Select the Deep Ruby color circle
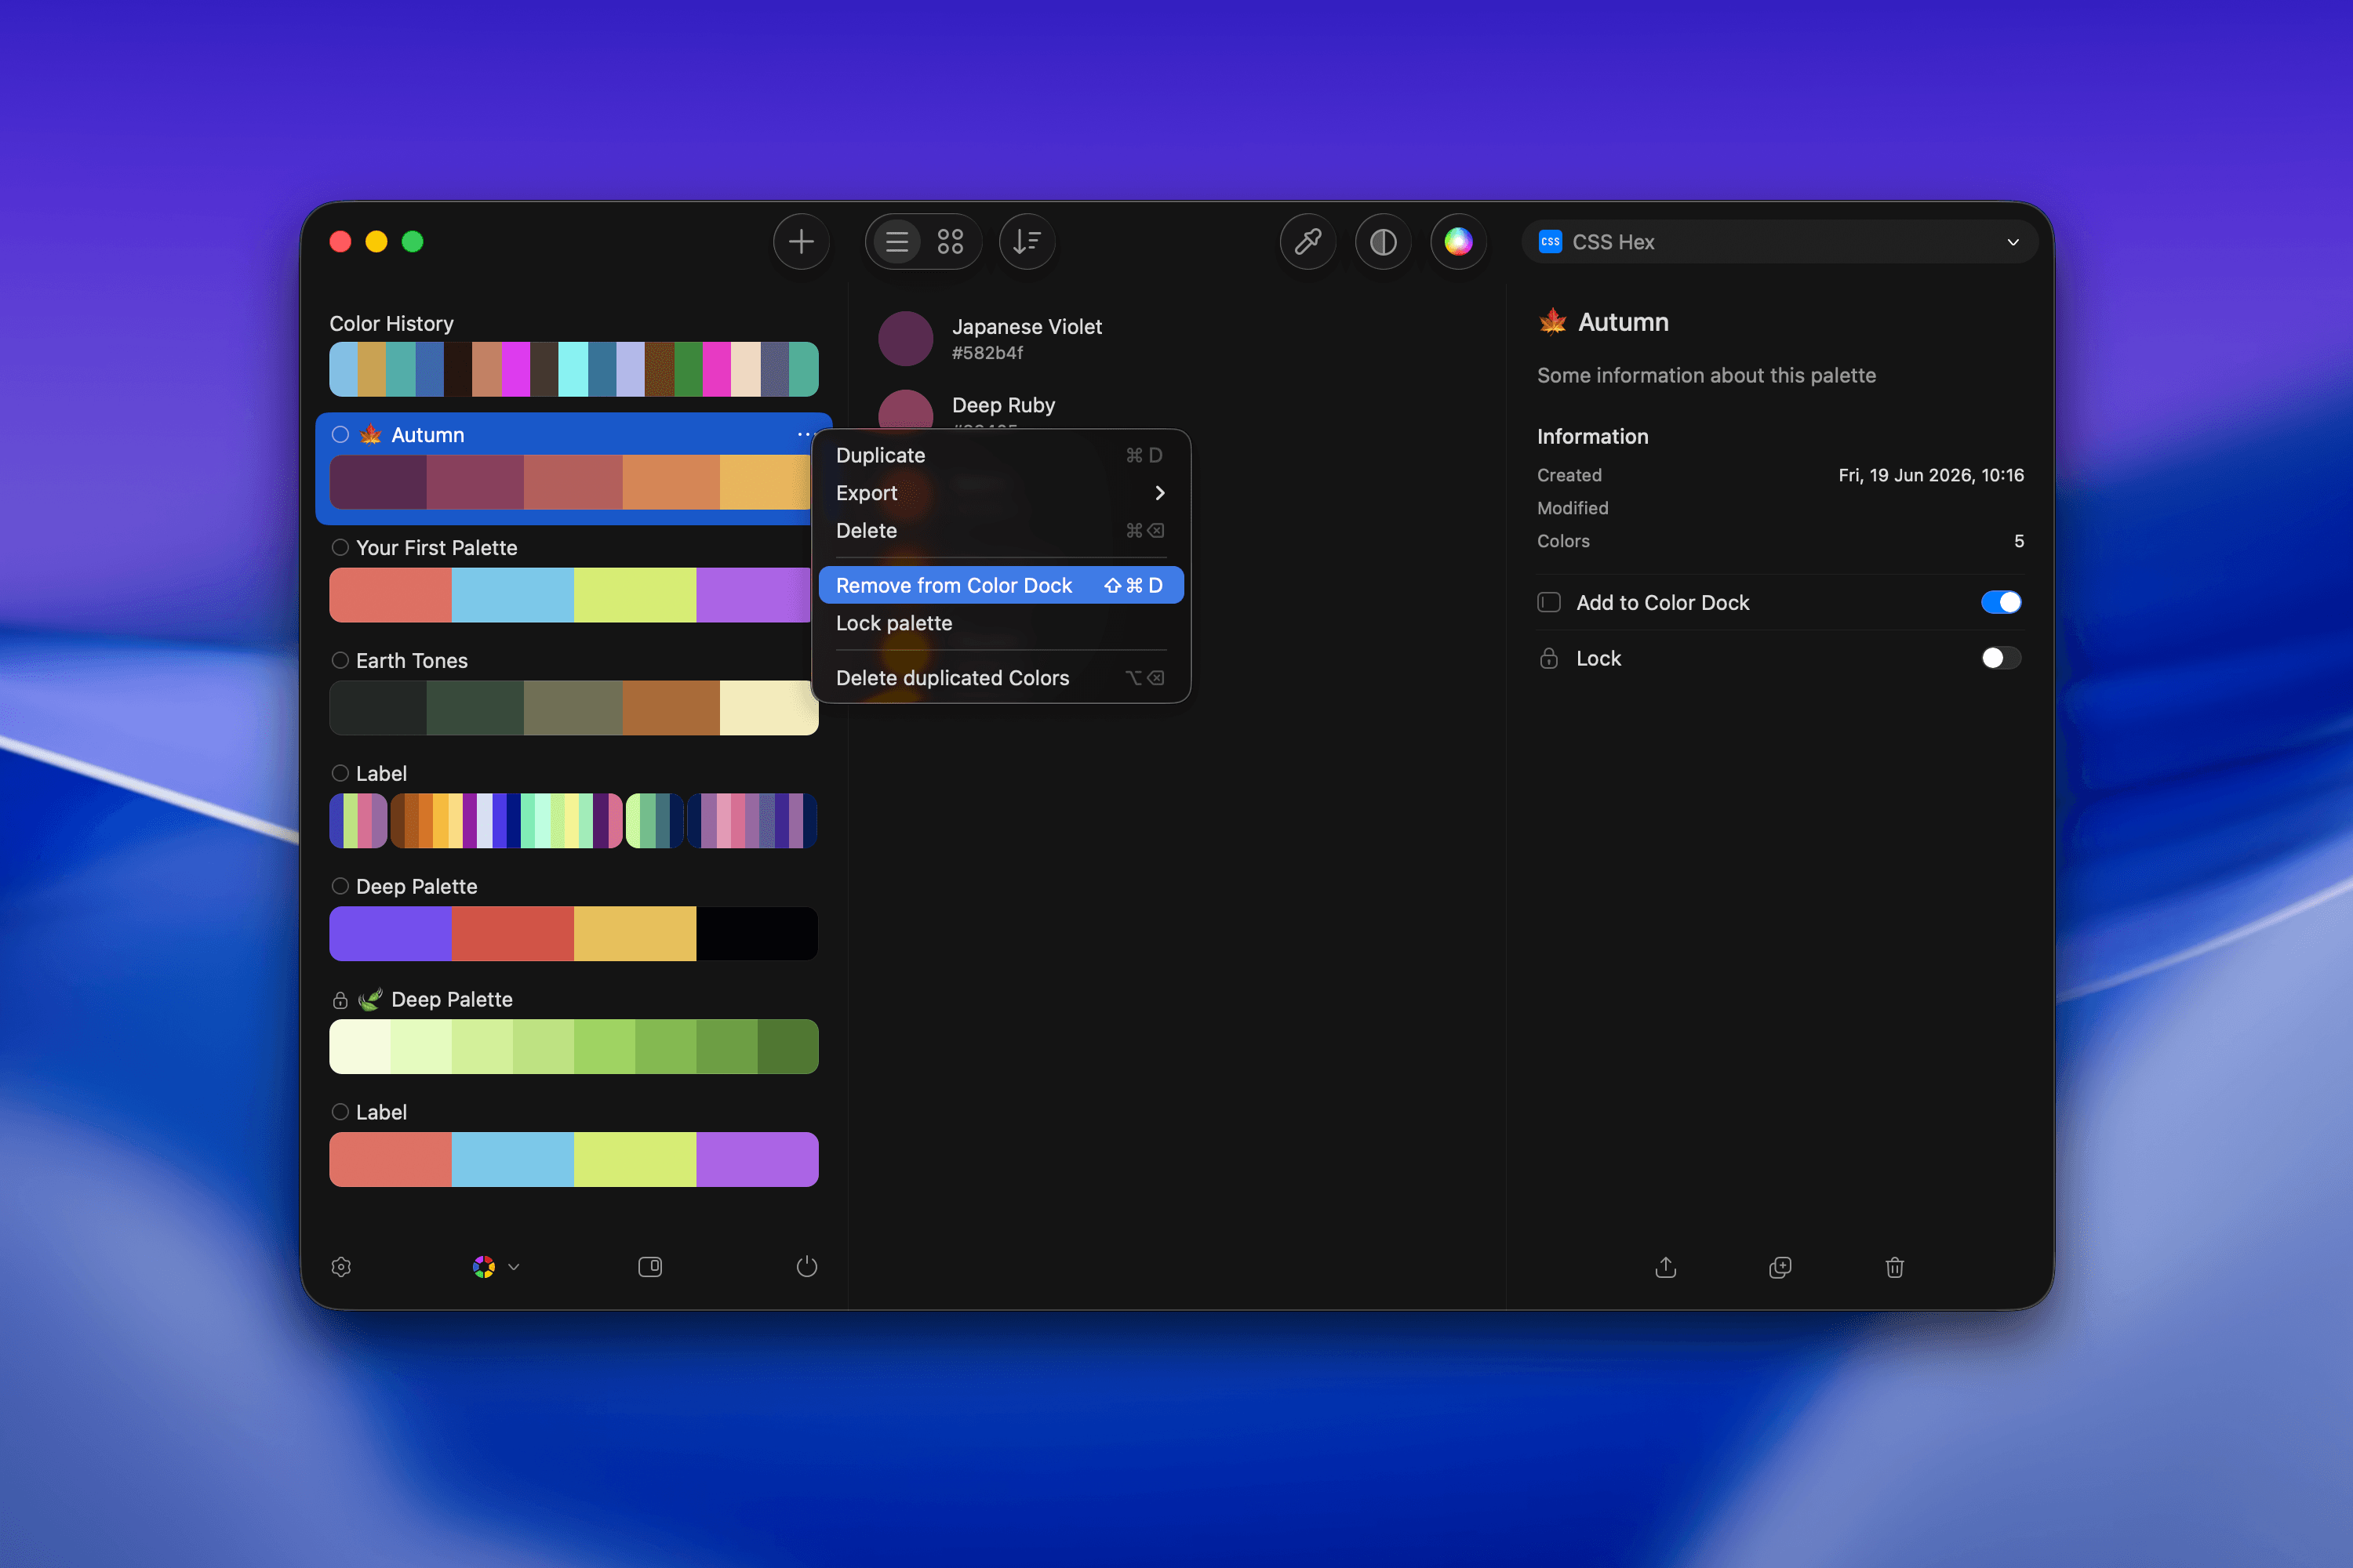This screenshot has height=1568, width=2353. (x=905, y=410)
